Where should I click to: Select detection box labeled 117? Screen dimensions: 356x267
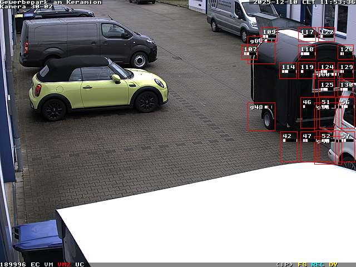pyautogui.click(x=307, y=34)
